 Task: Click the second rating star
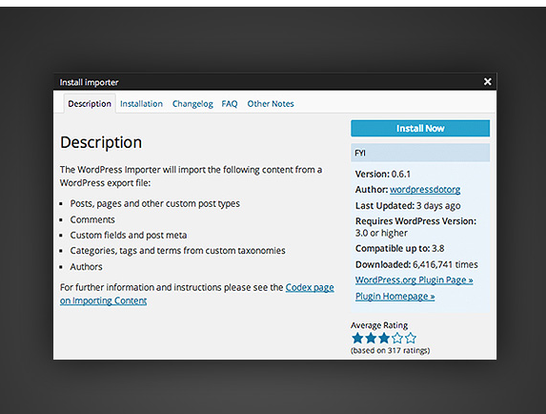(x=371, y=338)
